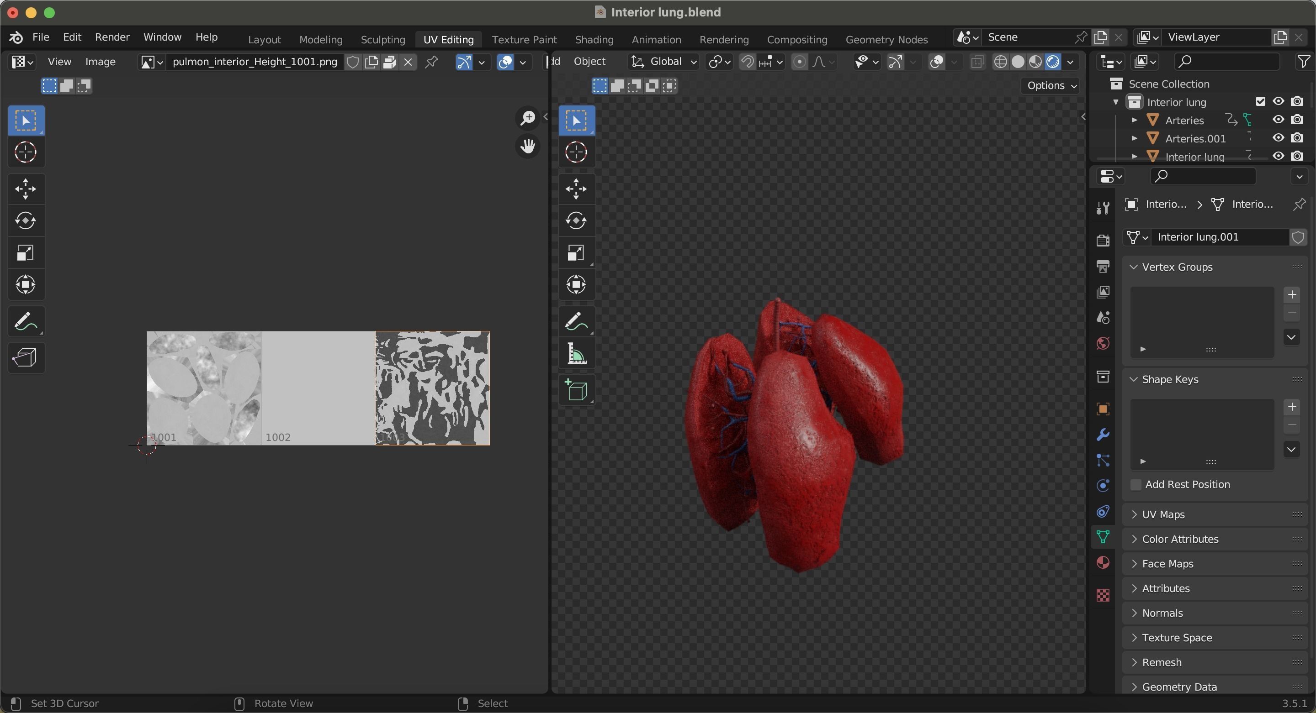
Task: Open the Modifiers properties tab wrench icon
Action: click(x=1103, y=435)
